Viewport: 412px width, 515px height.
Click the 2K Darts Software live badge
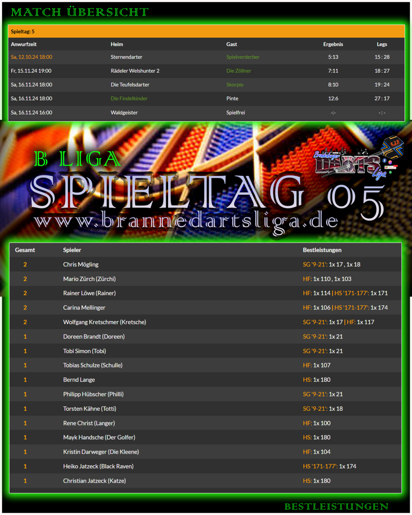391,167
